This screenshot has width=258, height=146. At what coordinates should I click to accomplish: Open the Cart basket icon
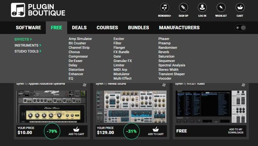[x=240, y=8]
